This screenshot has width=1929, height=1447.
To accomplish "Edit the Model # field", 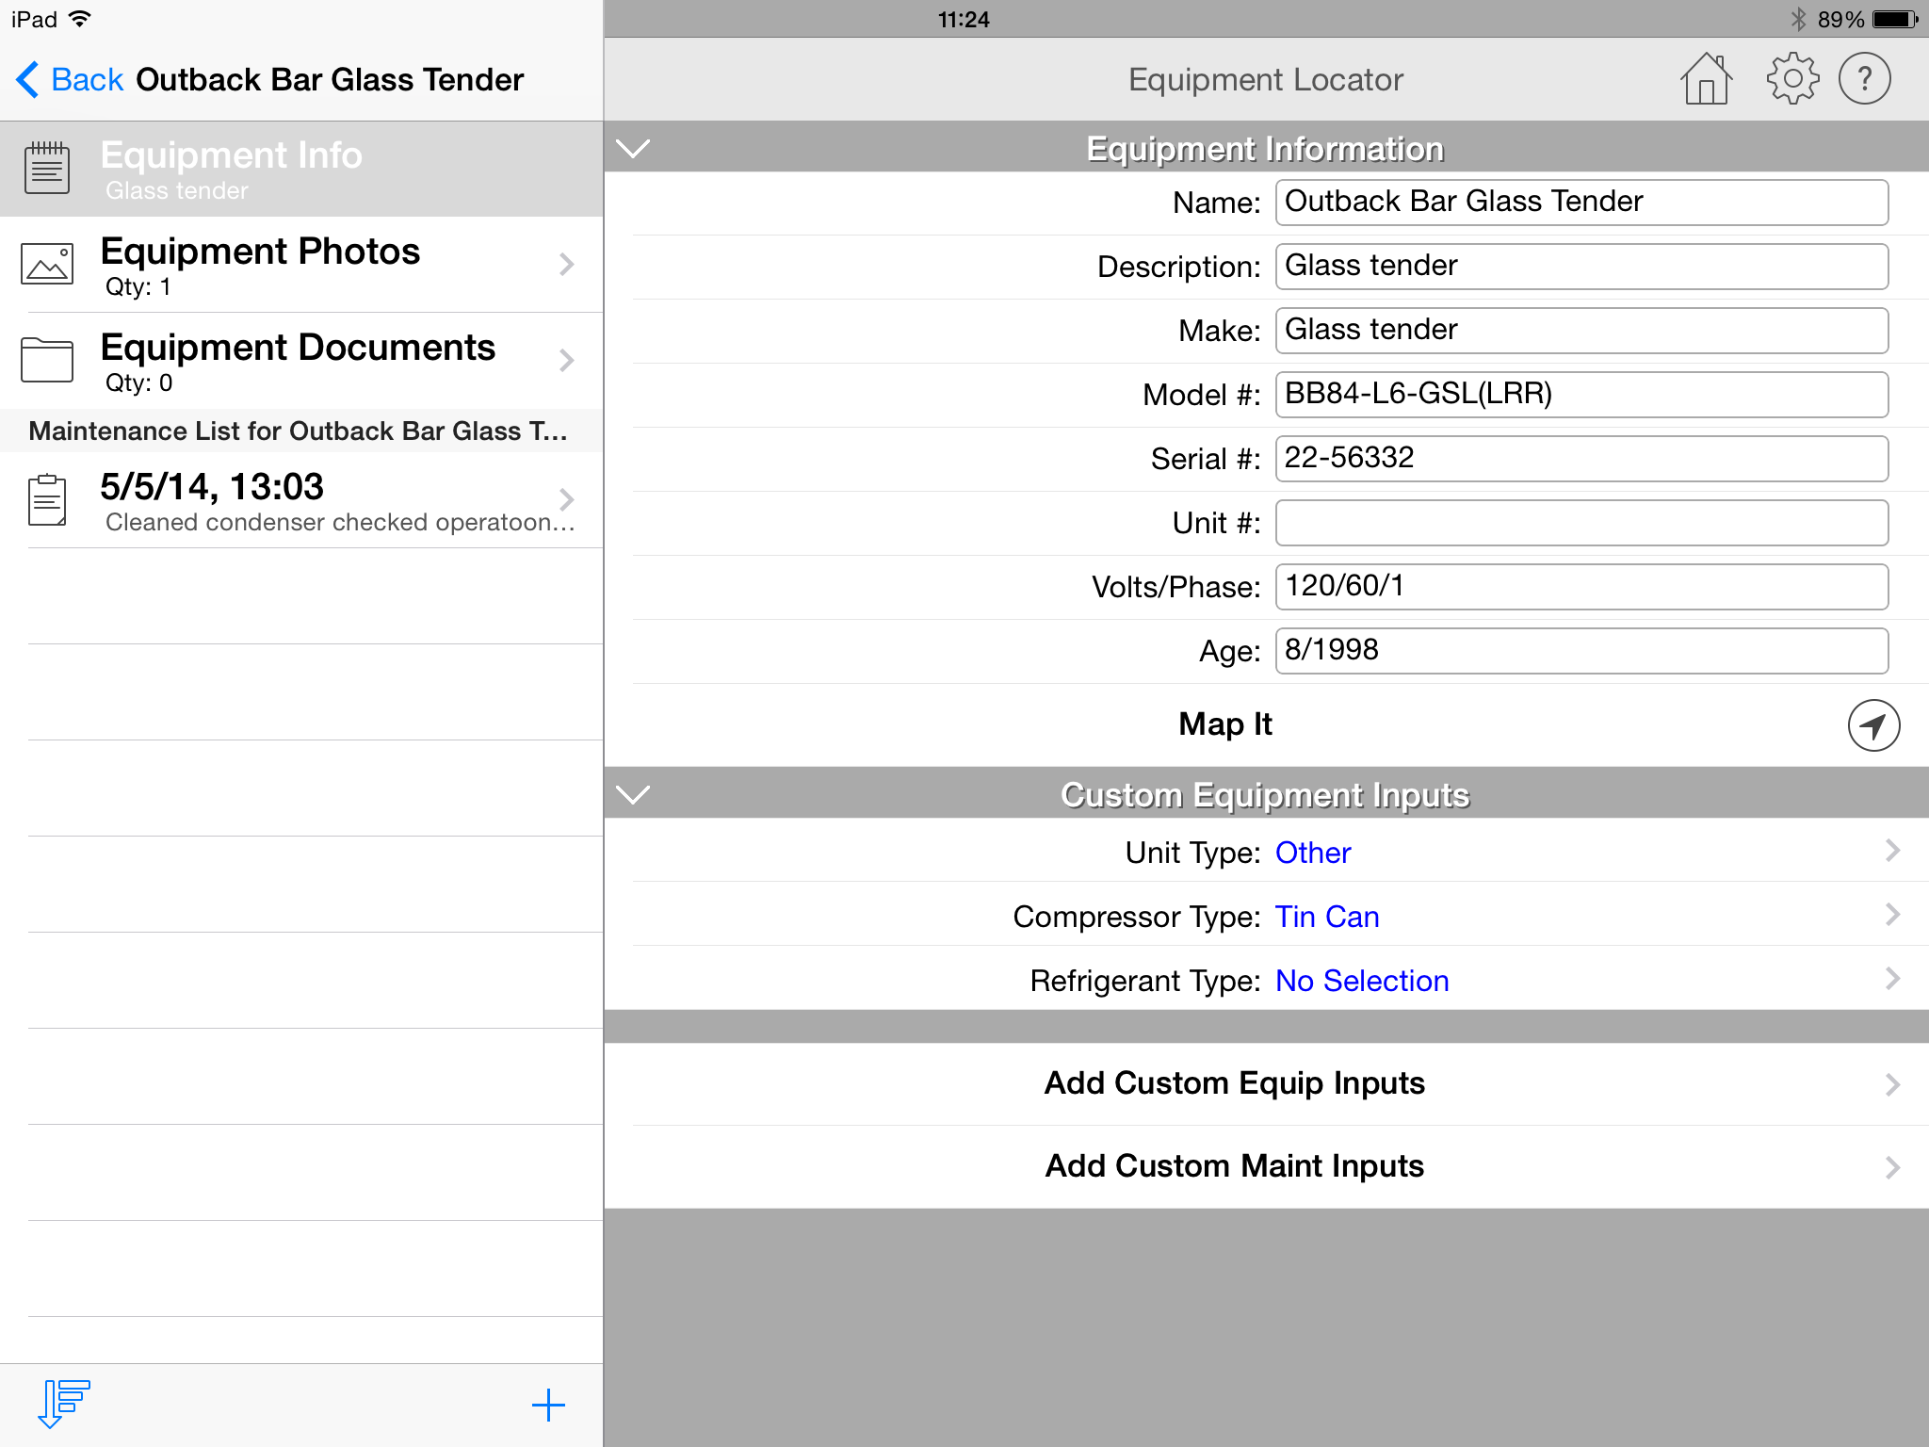I will coord(1581,395).
